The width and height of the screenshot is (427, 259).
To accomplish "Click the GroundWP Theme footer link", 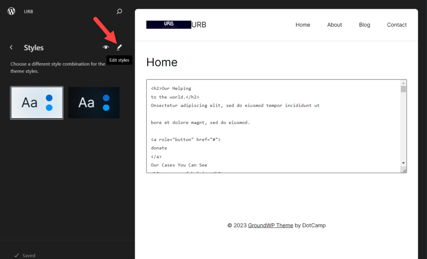I will pos(270,225).
